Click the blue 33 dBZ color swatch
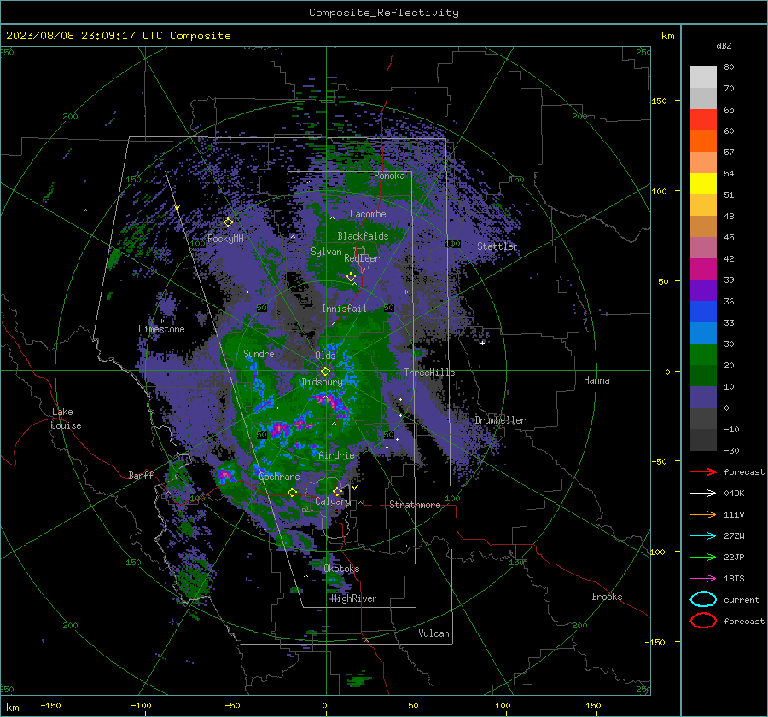 [x=703, y=311]
